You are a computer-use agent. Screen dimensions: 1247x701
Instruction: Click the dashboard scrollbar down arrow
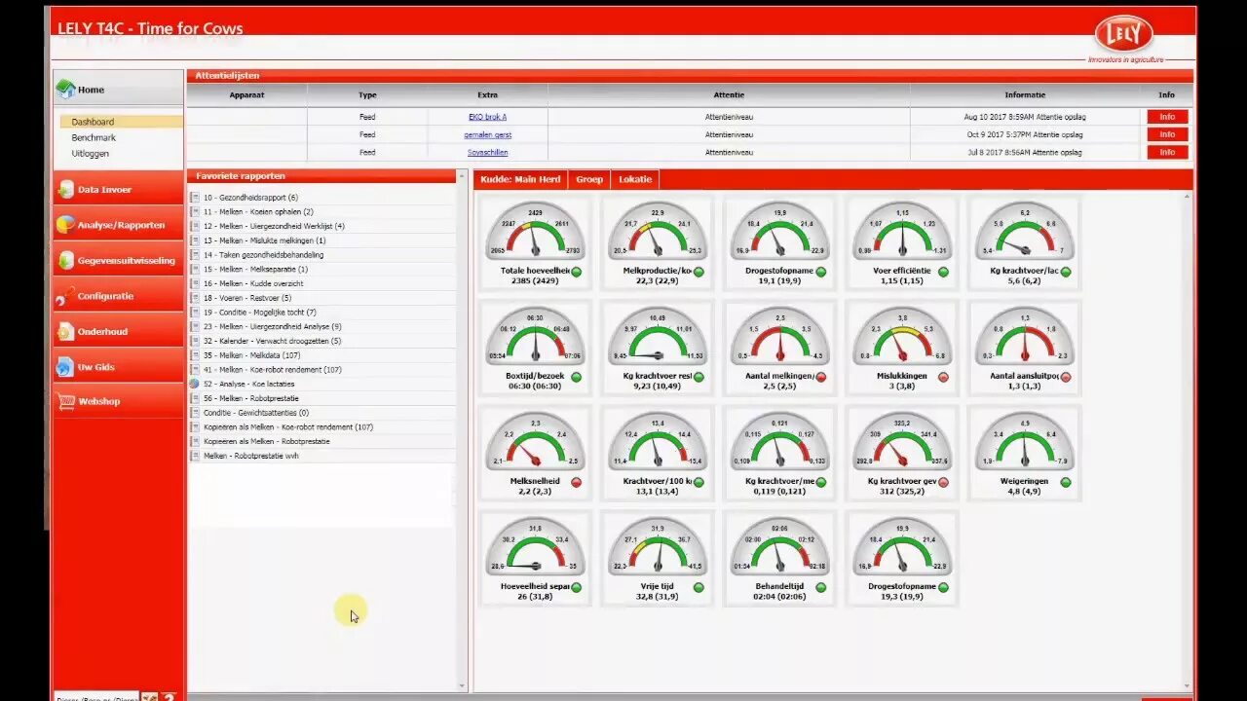coord(1187,685)
